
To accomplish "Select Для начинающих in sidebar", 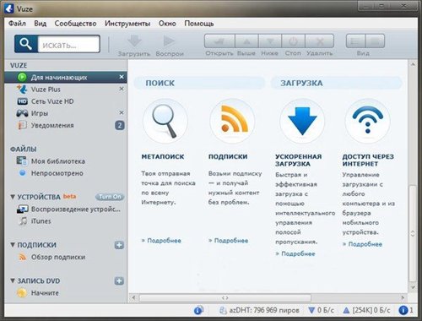I will click(x=65, y=77).
